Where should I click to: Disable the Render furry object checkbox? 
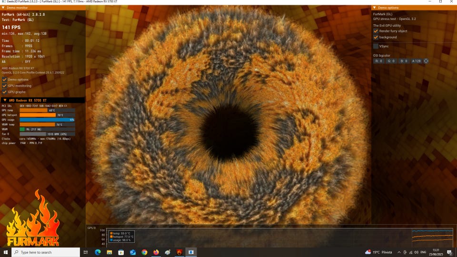(x=376, y=31)
